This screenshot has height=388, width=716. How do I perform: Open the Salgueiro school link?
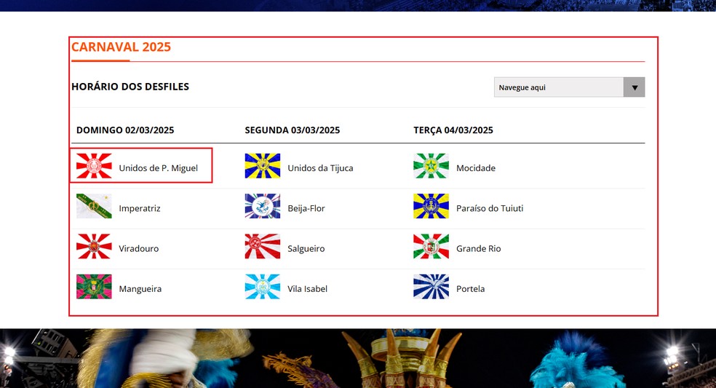click(306, 249)
